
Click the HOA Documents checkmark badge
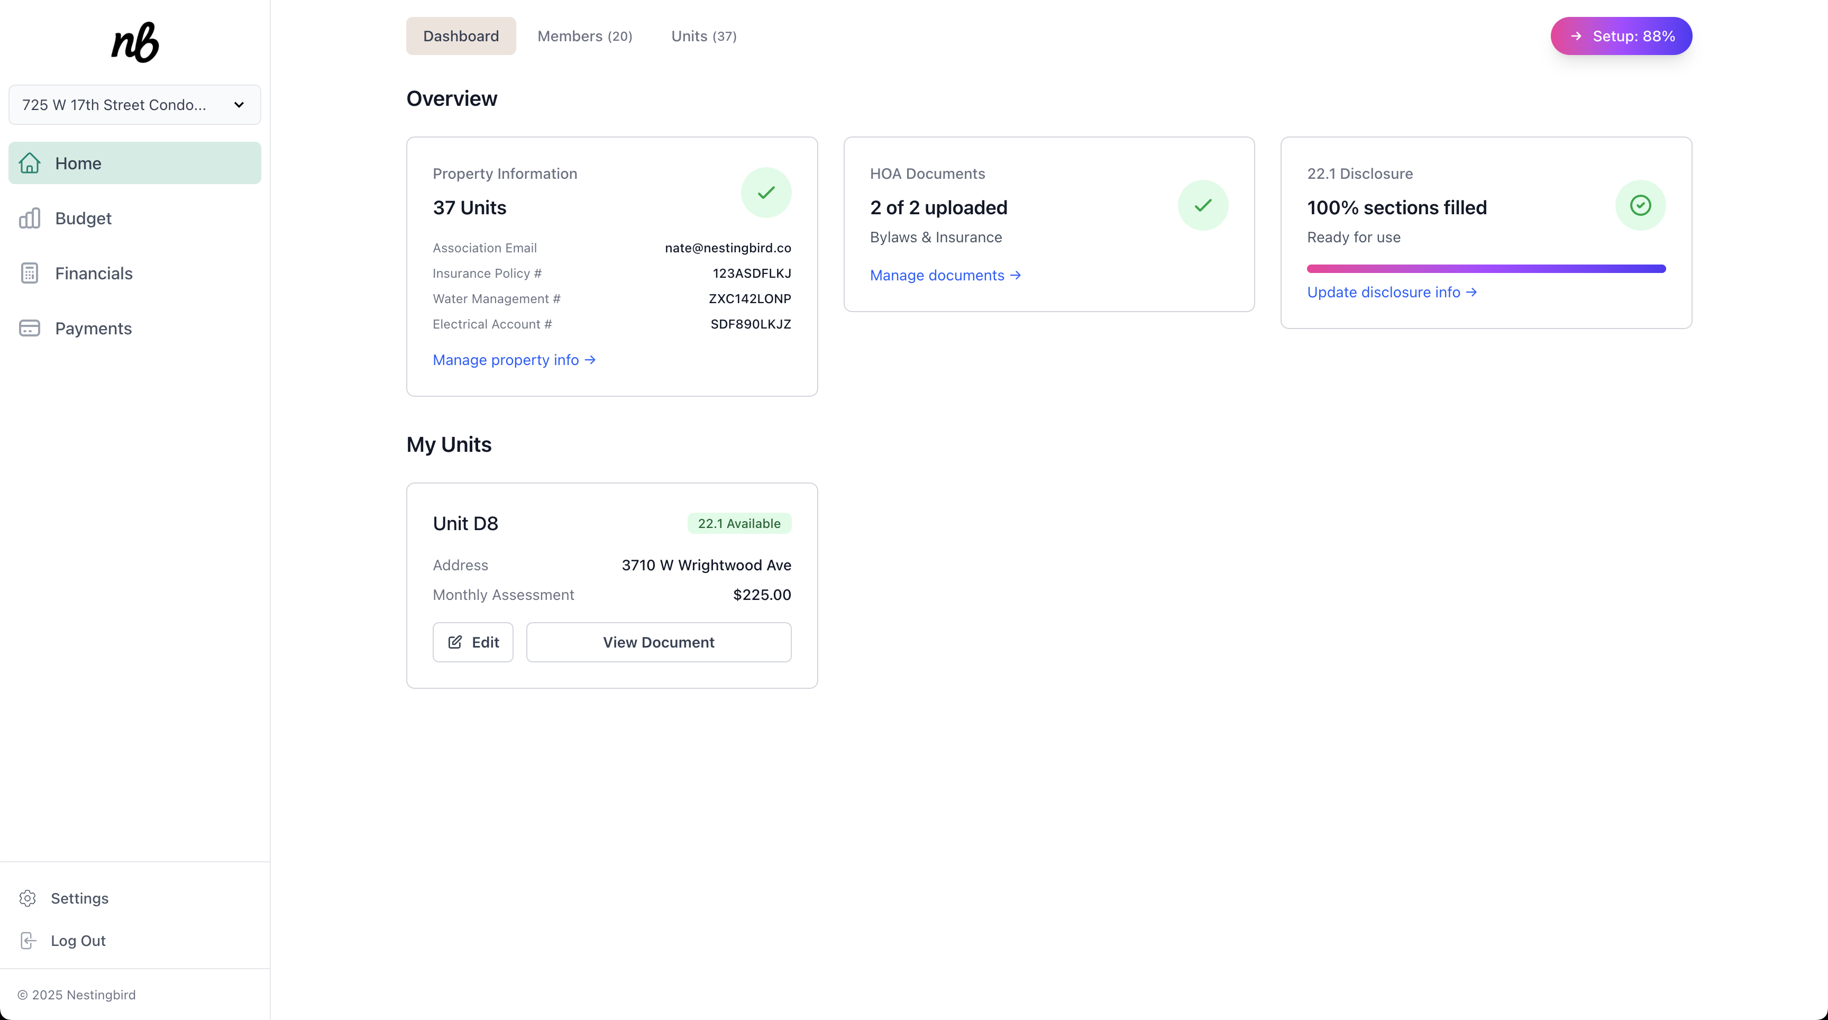pos(1203,205)
